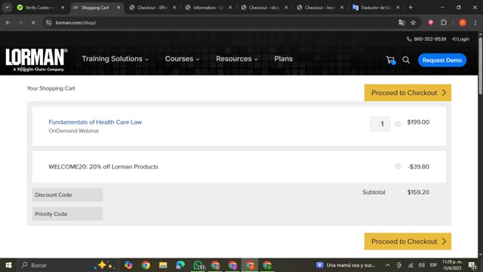Go back to previous page
The image size is (483, 272).
(8, 23)
